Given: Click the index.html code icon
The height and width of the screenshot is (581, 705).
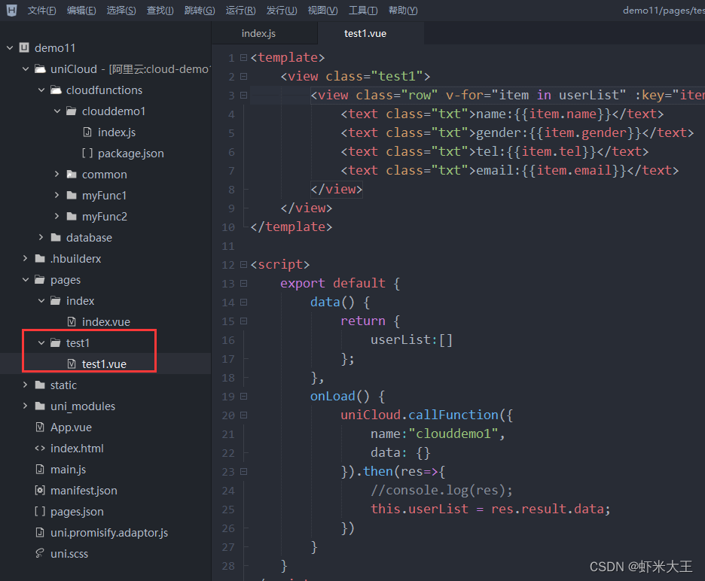Looking at the screenshot, I should (x=40, y=449).
